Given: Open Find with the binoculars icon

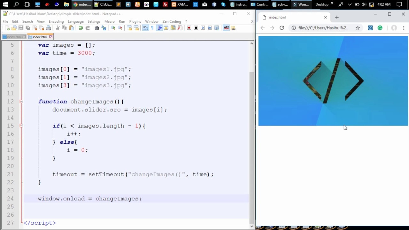Looking at the screenshot, I should point(97,28).
